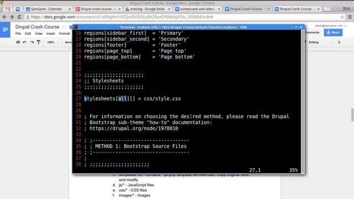
Task: Click line 27 stylesheets css/style.css
Action: (132, 98)
